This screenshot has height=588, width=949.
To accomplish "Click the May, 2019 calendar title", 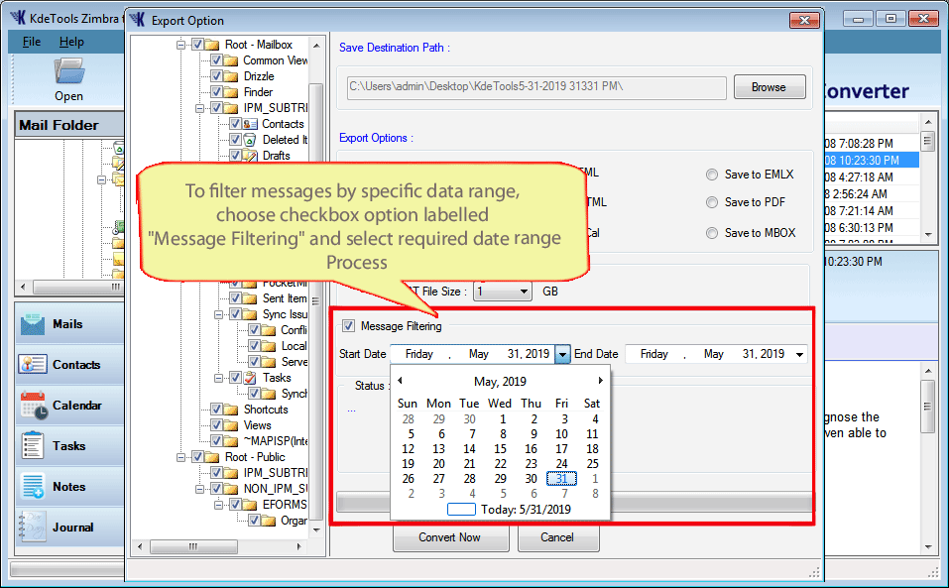I will coord(500,382).
